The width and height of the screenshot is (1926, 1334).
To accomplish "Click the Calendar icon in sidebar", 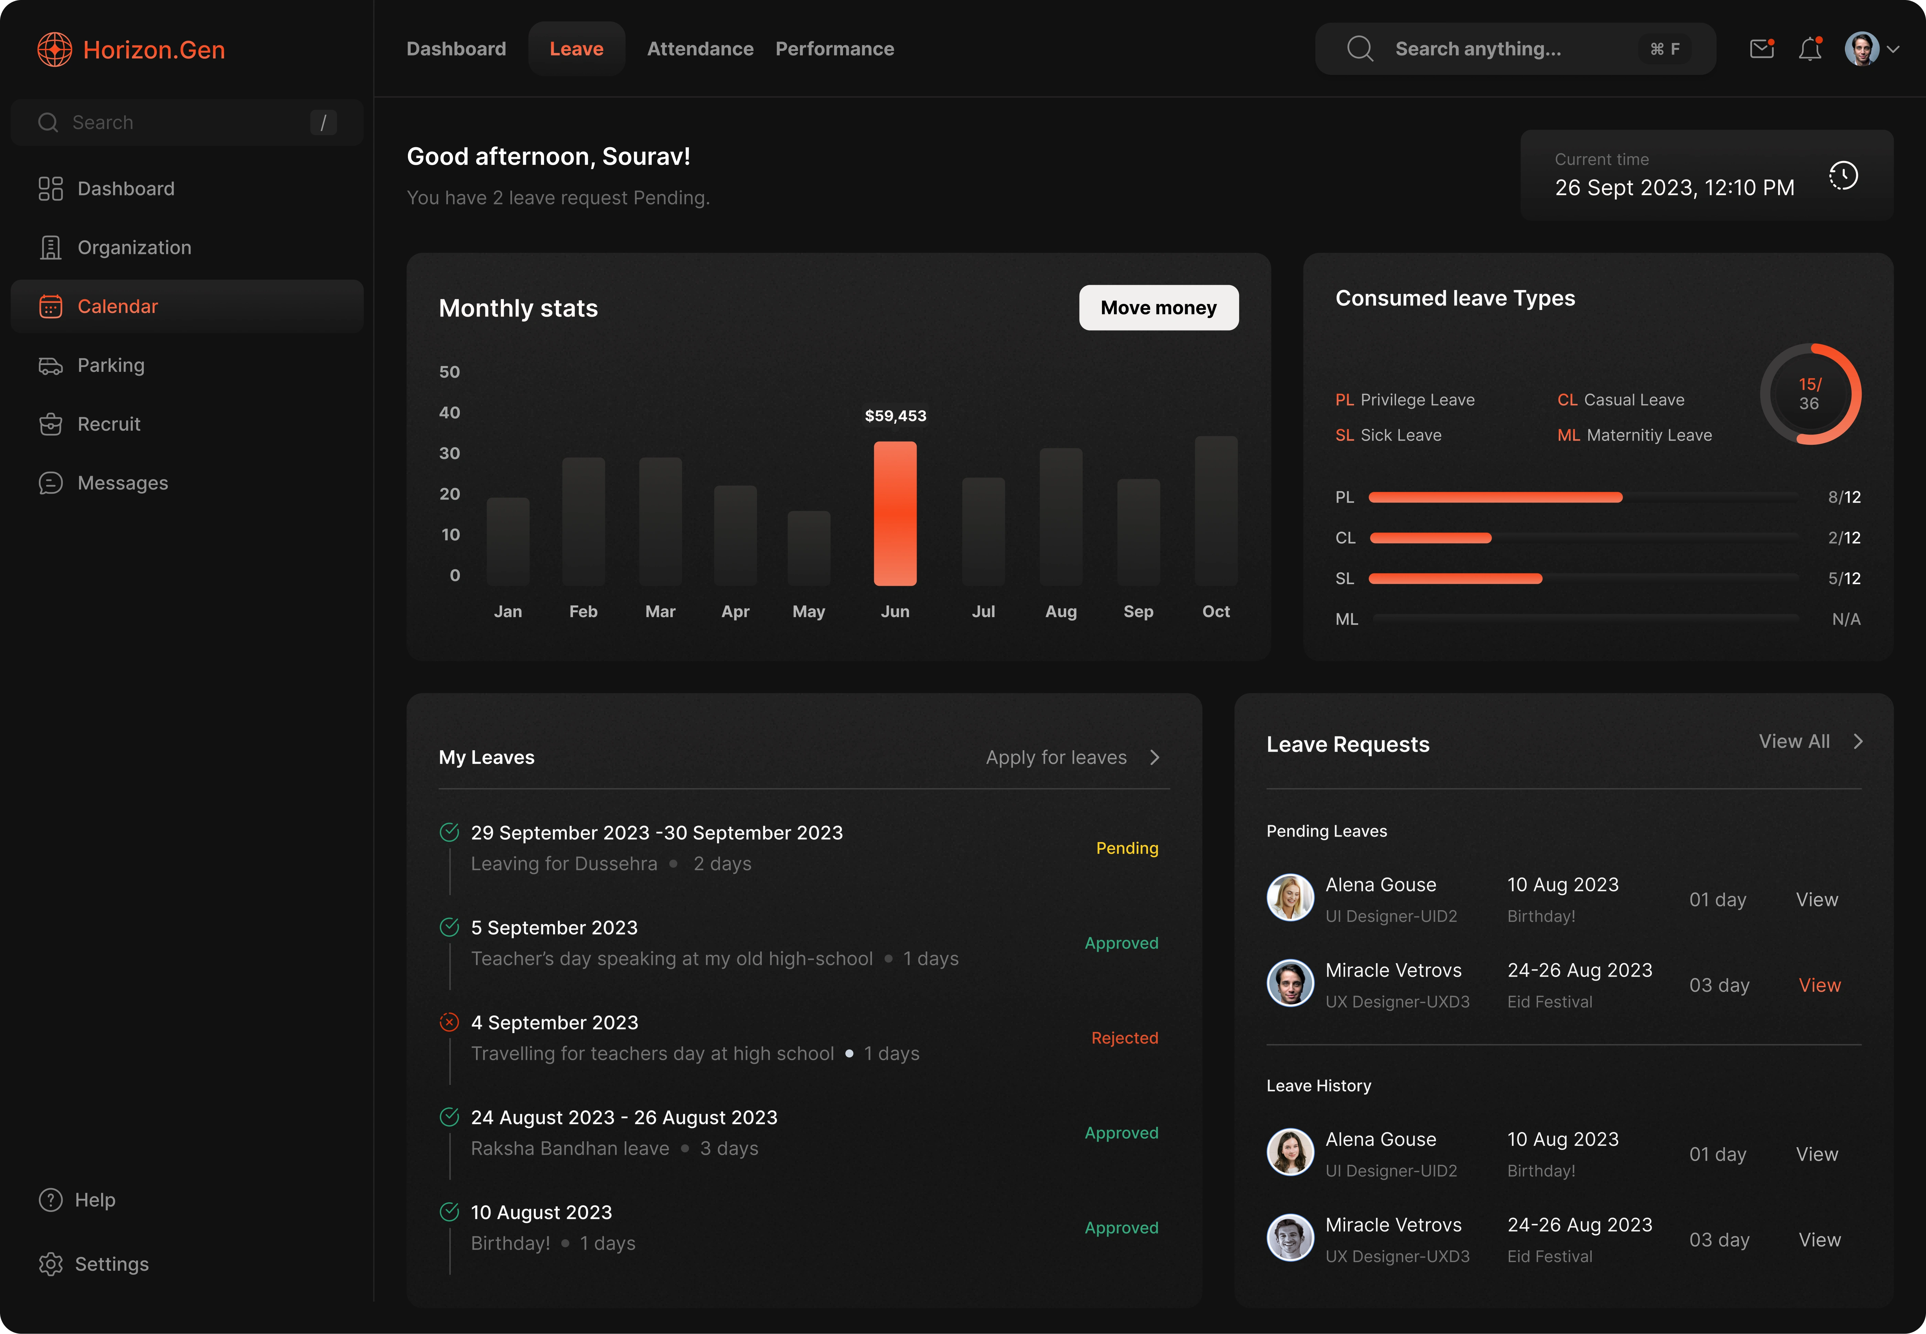I will tap(51, 307).
